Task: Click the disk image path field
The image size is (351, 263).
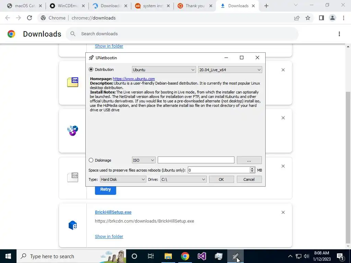Action: pyautogui.click(x=196, y=160)
